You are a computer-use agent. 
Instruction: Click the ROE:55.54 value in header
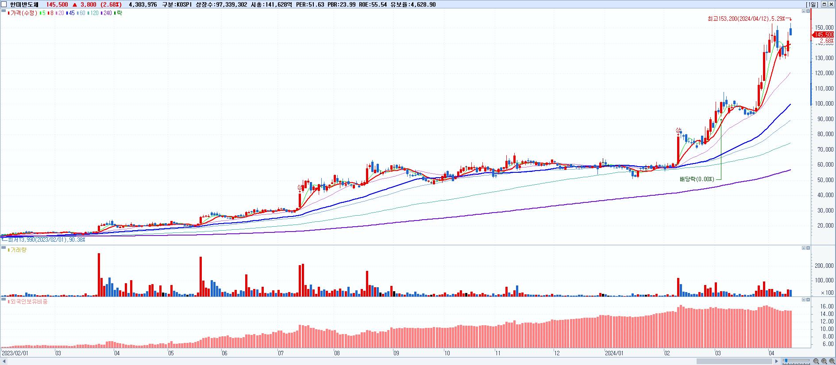click(x=373, y=4)
